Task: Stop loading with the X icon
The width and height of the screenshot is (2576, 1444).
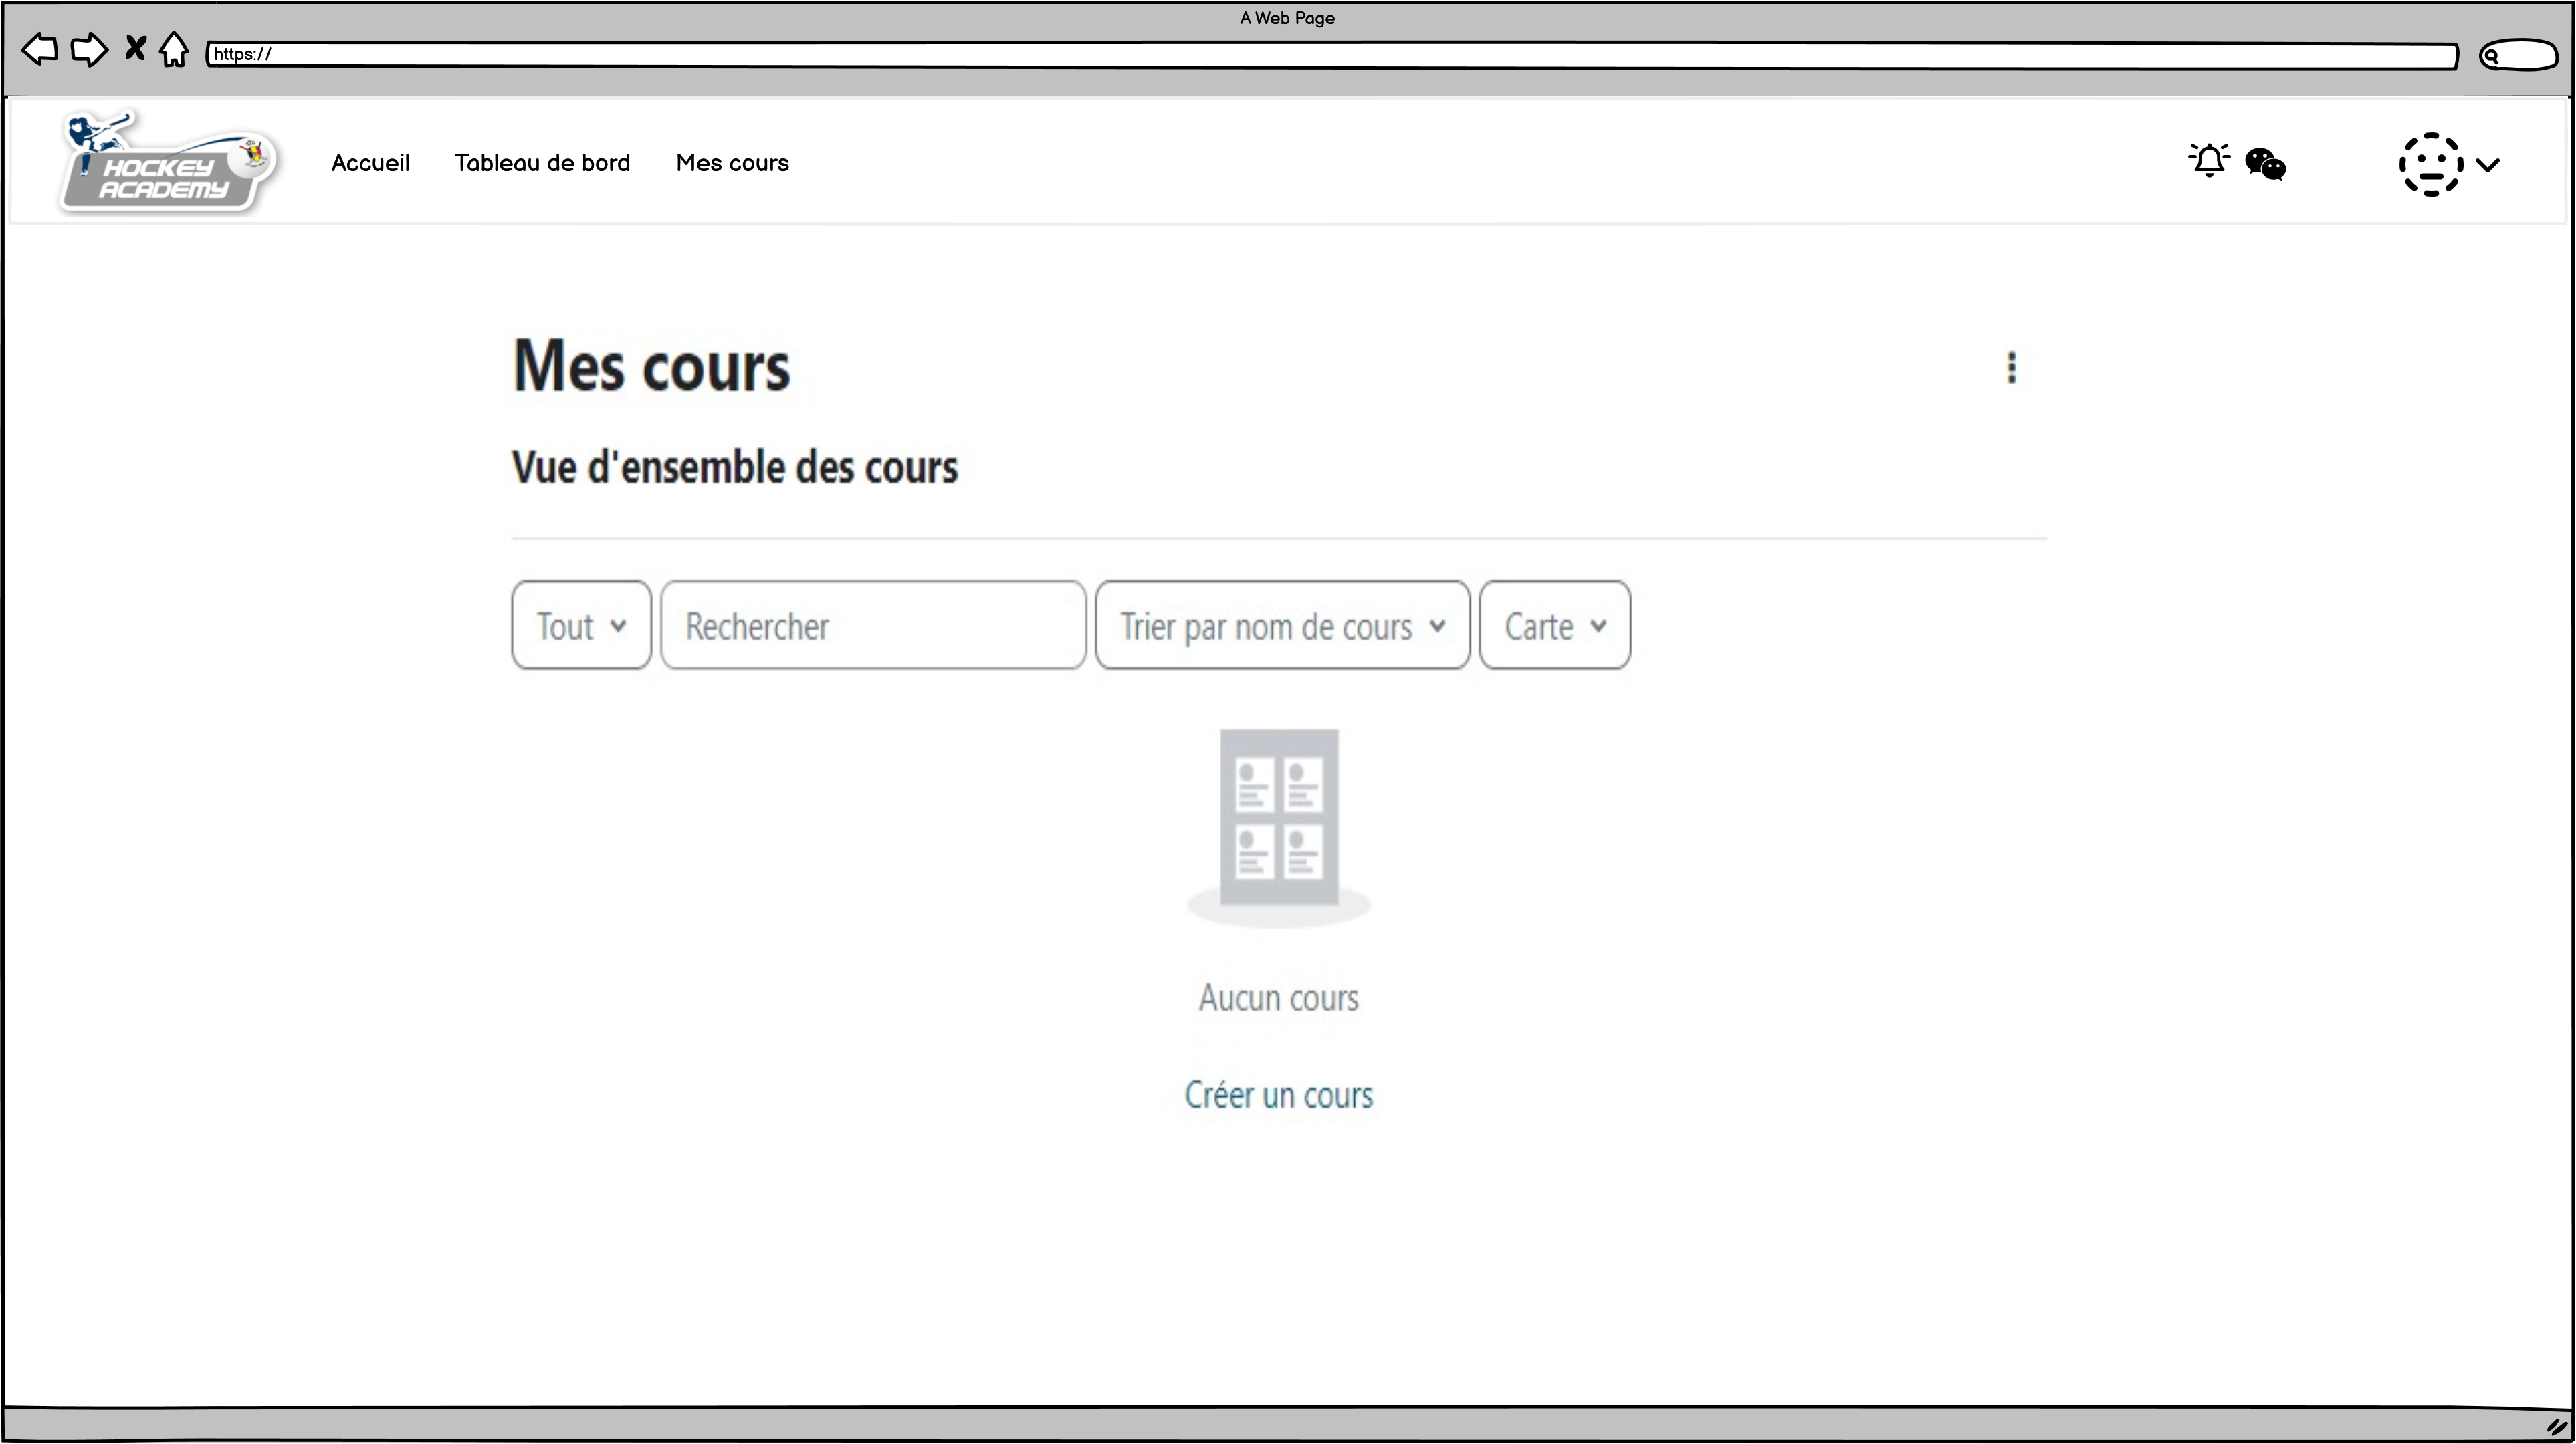Action: [x=135, y=48]
